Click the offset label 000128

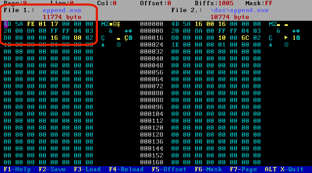152,135
